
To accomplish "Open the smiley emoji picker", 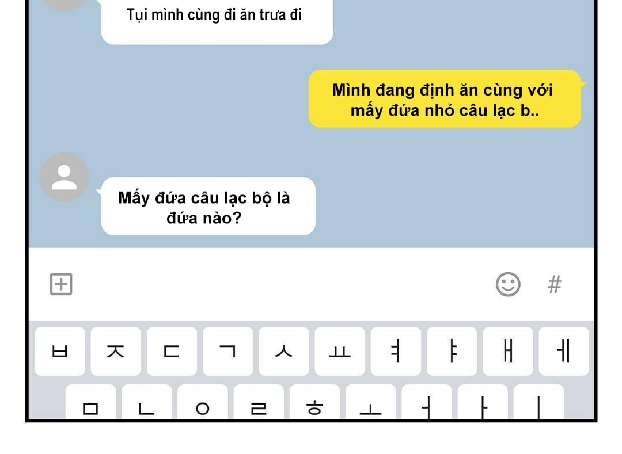I will coord(508,284).
